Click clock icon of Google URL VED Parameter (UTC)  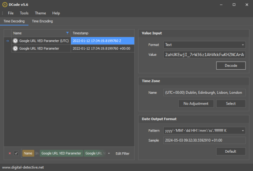point(15,41)
